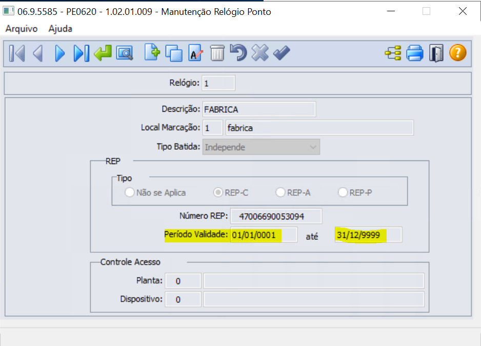Image resolution: width=481 pixels, height=346 pixels.
Task: Click the 'até' label between dates
Action: pyautogui.click(x=312, y=236)
